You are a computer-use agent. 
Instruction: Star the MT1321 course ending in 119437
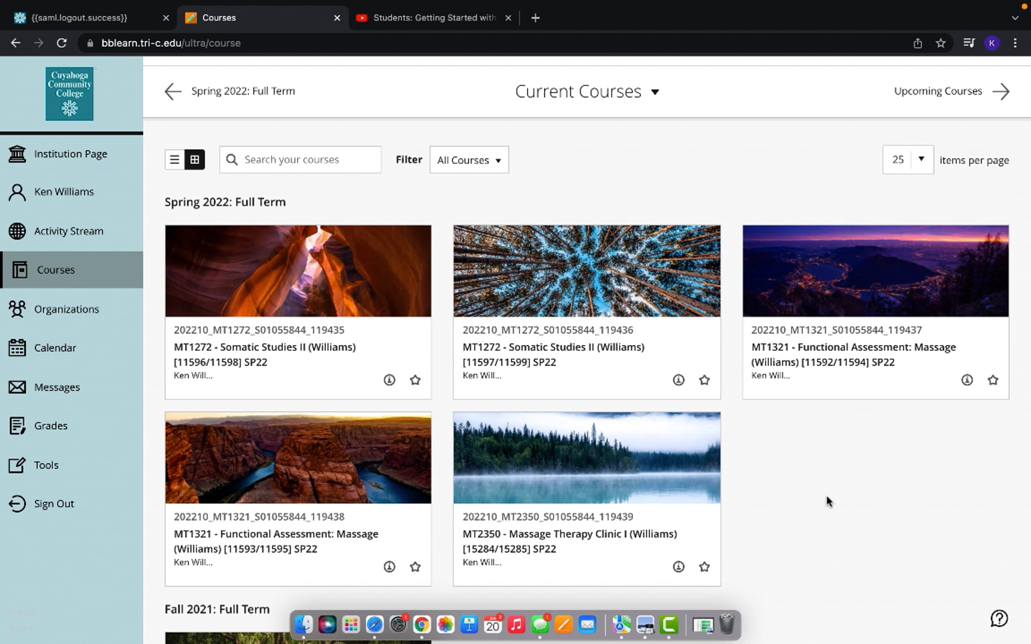pos(993,380)
